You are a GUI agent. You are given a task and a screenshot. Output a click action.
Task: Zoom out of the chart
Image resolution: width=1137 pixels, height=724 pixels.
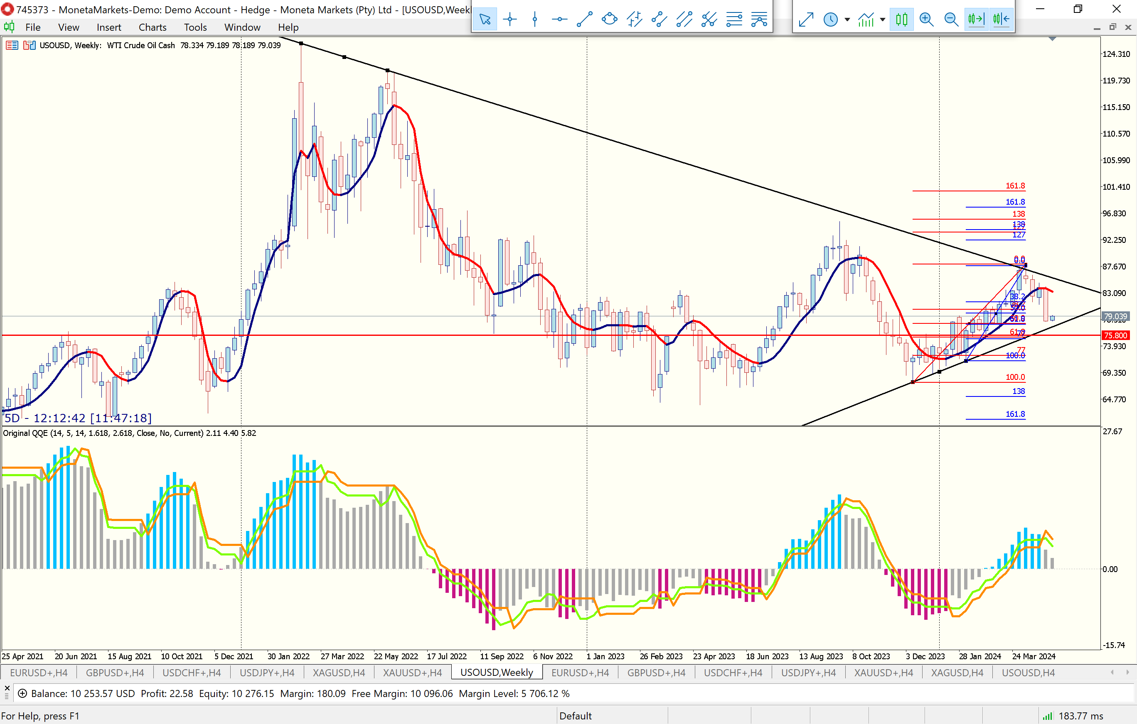coord(951,20)
